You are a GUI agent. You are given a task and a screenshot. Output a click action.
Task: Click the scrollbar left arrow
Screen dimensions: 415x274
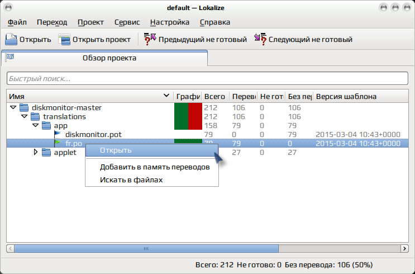pos(10,249)
